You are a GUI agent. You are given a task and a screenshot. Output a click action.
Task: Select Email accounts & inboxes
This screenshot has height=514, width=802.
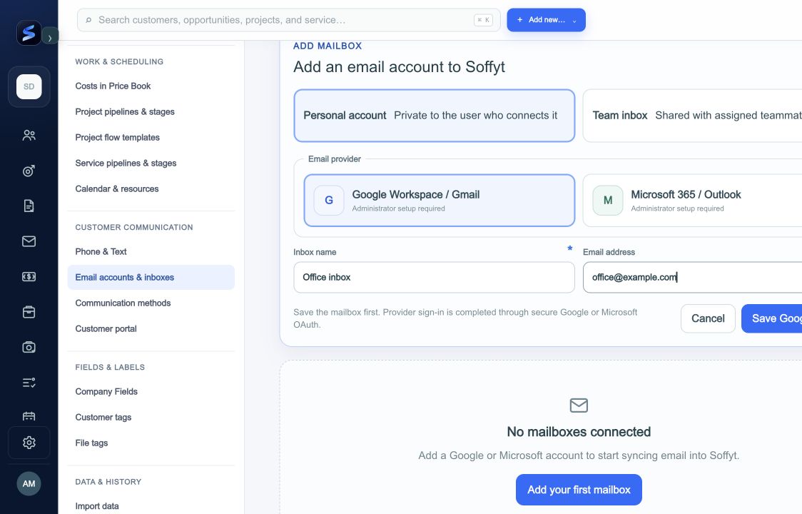151,277
